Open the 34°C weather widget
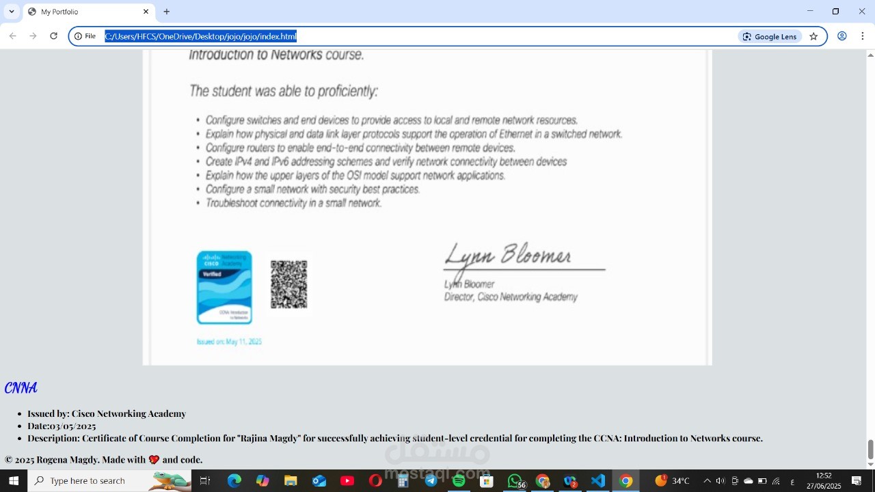Image resolution: width=875 pixels, height=492 pixels. coord(673,481)
